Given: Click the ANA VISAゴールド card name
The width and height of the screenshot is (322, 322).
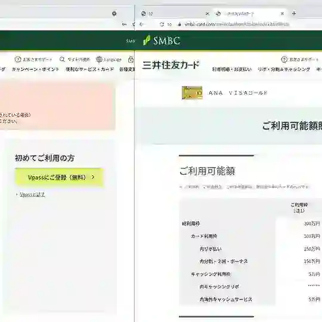Looking at the screenshot, I should point(238,93).
